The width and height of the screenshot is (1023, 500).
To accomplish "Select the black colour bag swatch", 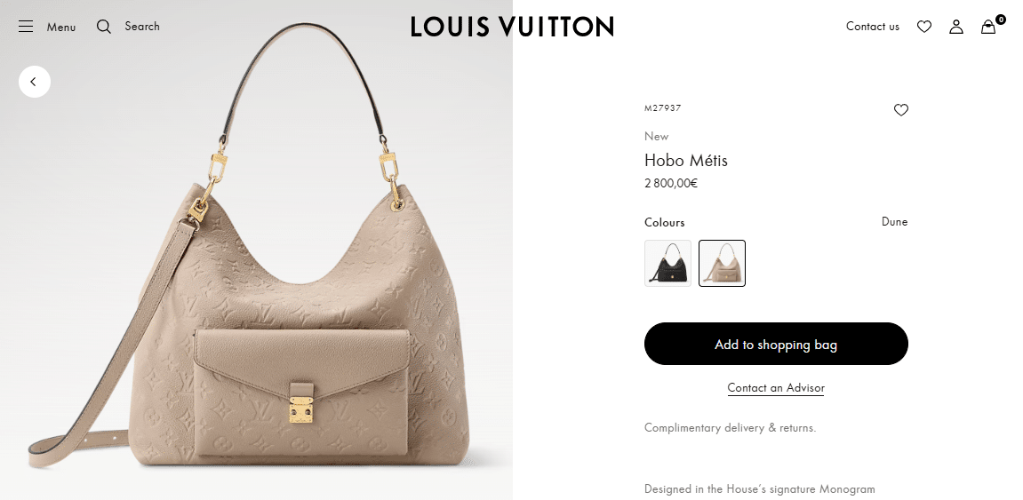I will pyautogui.click(x=667, y=264).
